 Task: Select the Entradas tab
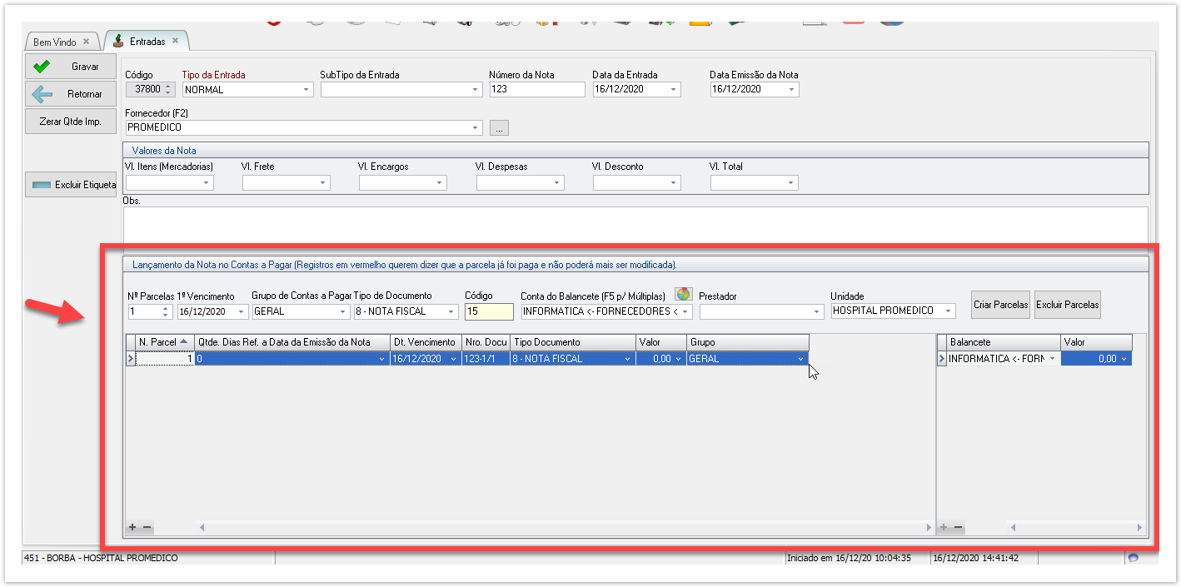click(147, 42)
